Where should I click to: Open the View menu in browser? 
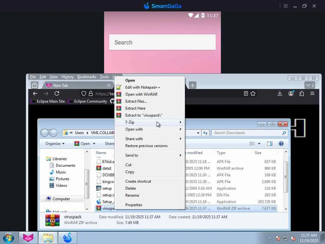(54, 77)
